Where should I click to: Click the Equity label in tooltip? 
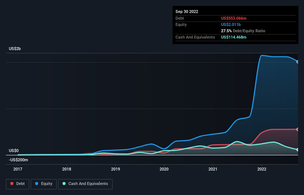pos(181,24)
